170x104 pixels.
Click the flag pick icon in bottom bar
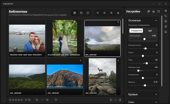[26, 100]
